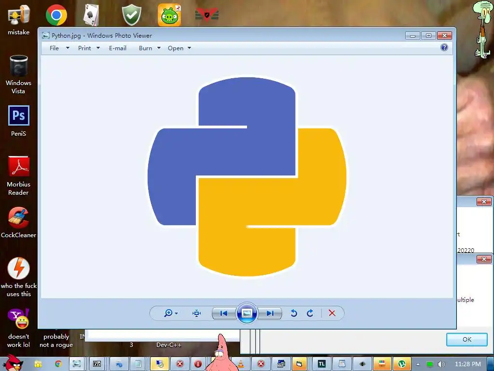Image resolution: width=494 pixels, height=371 pixels.
Task: Select the 'Dev-C++' desktop label
Action: click(x=169, y=345)
